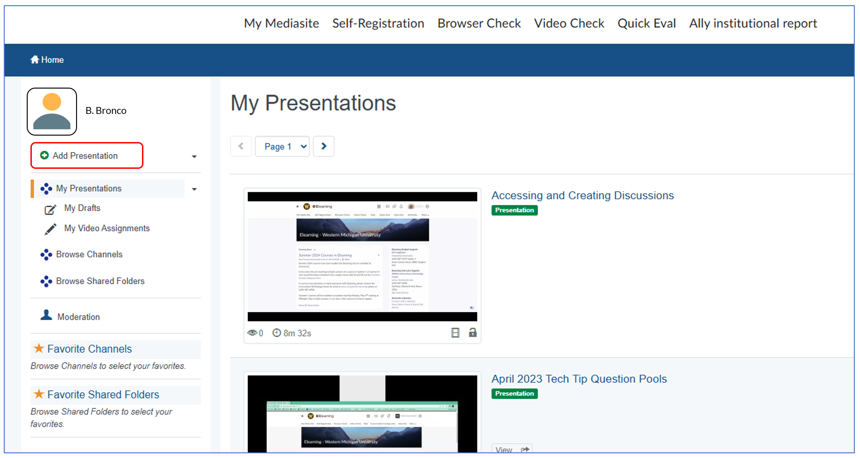This screenshot has height=458, width=860.
Task: Click the B. Bronco user avatar
Action: pyautogui.click(x=52, y=112)
